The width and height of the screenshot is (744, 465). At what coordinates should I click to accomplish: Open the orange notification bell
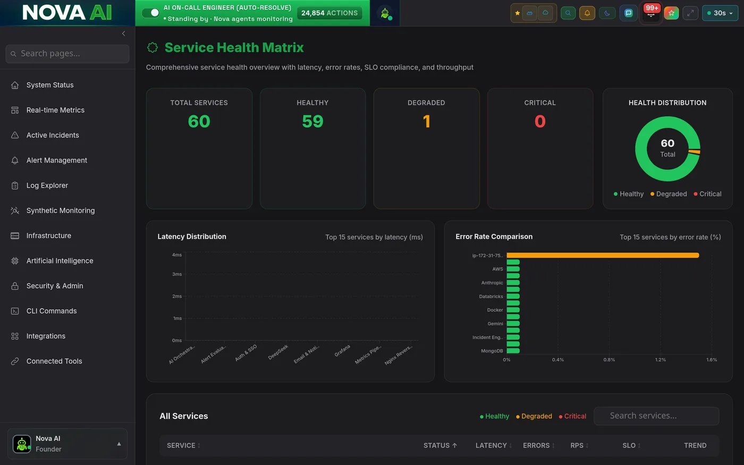(x=587, y=13)
